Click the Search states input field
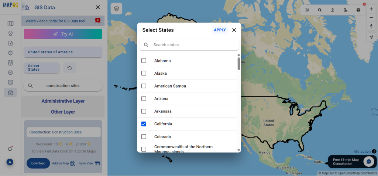Screen dimensions: 378x176 [x=189, y=45]
